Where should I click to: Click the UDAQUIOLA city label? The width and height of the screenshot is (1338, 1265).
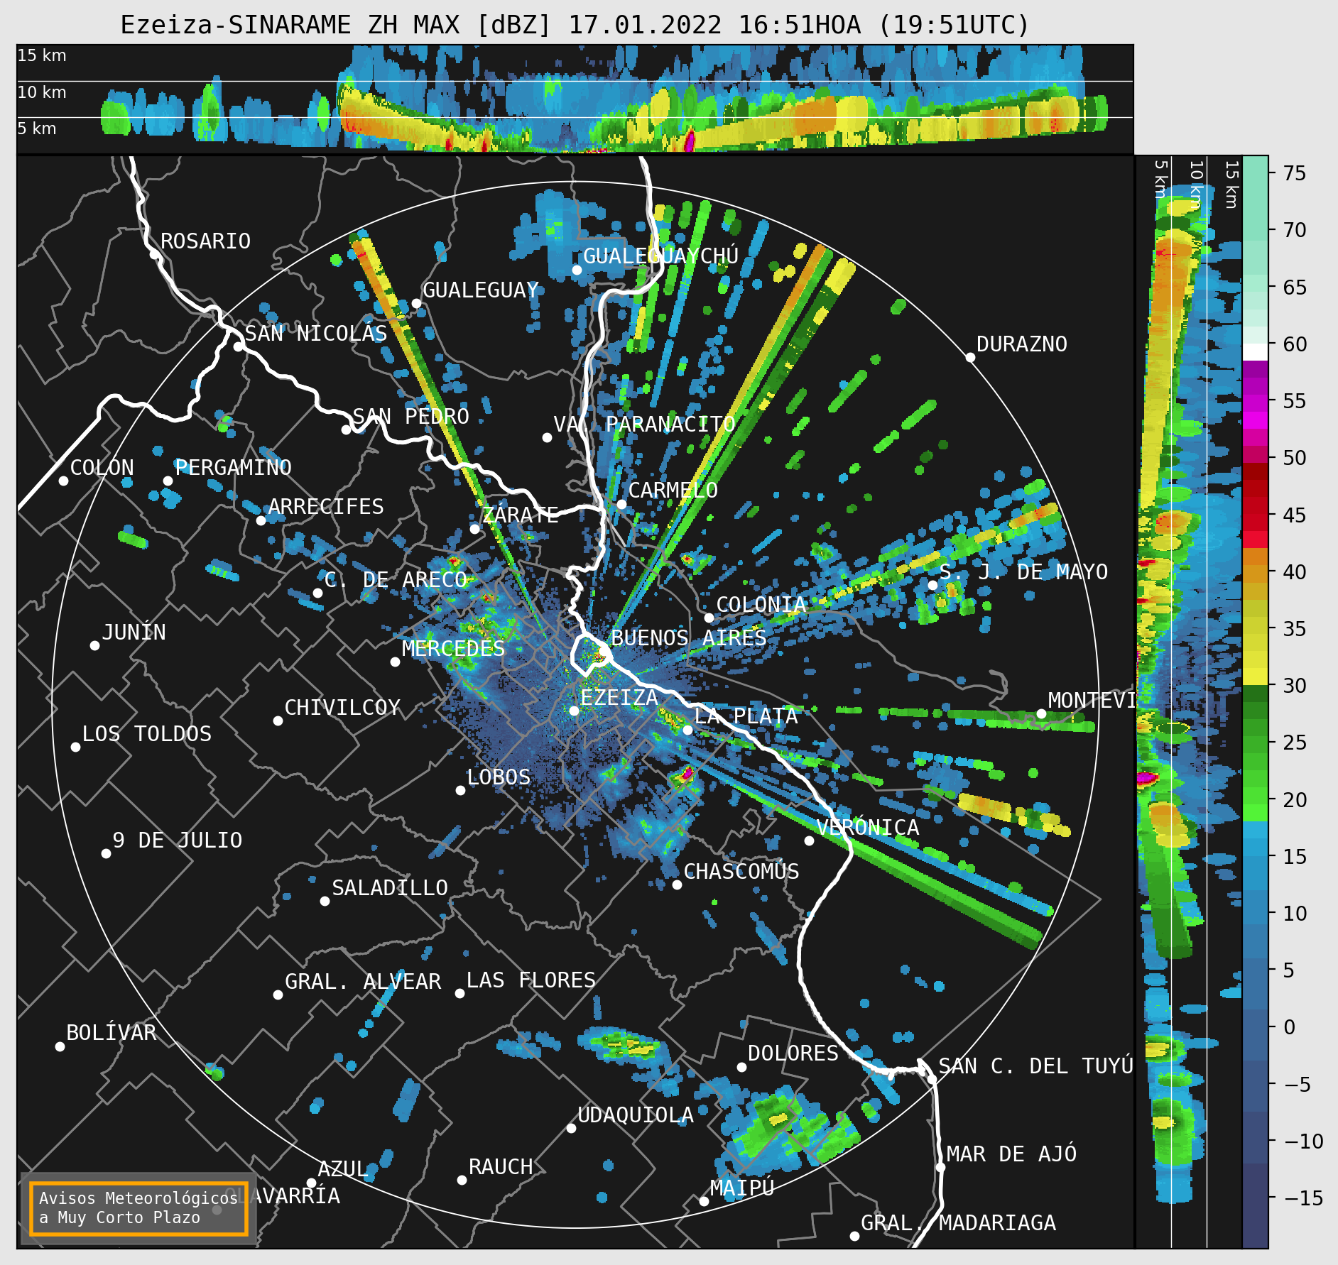pyautogui.click(x=635, y=1115)
